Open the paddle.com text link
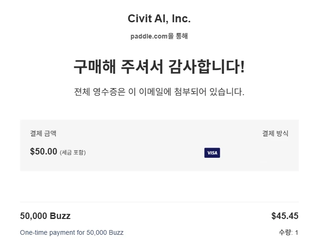Viewport: 319px width, 251px height. 149,36
